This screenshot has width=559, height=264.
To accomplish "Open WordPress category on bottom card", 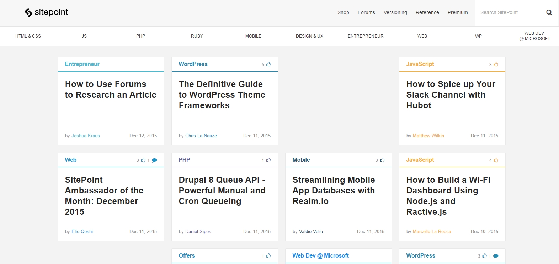I will point(421,256).
